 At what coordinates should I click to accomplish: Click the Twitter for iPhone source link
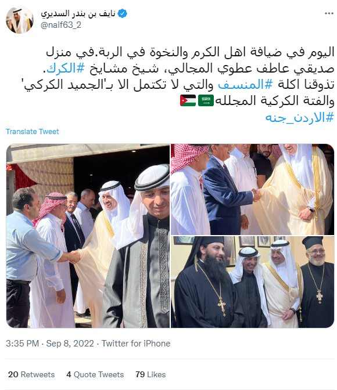(136, 344)
